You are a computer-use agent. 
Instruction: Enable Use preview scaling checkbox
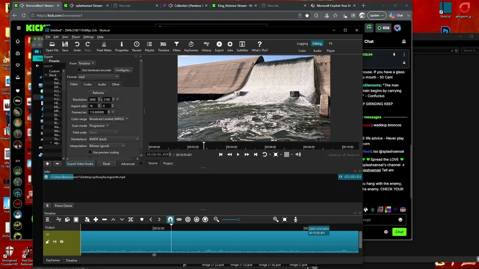pyautogui.click(x=90, y=152)
